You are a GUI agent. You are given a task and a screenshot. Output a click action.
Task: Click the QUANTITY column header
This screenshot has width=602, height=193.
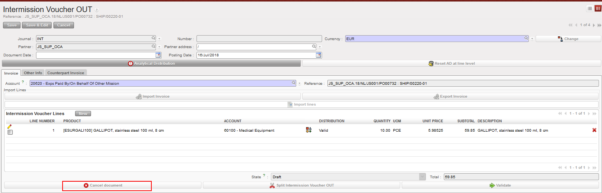pos(382,121)
